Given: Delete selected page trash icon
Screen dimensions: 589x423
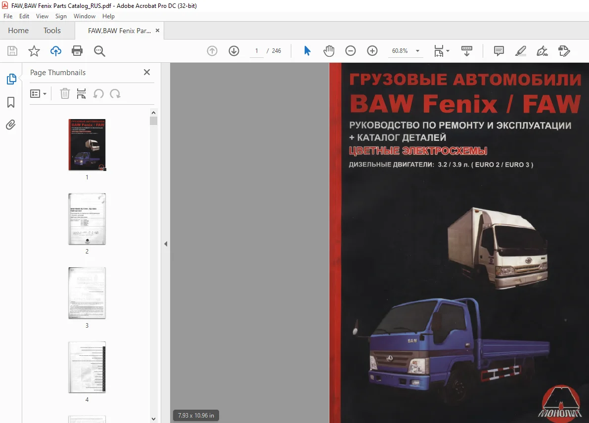Looking at the screenshot, I should 65,93.
